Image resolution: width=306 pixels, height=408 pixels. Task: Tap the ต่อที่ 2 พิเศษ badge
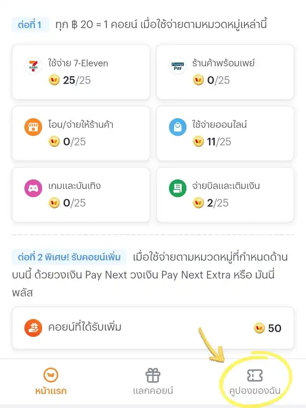(69, 257)
